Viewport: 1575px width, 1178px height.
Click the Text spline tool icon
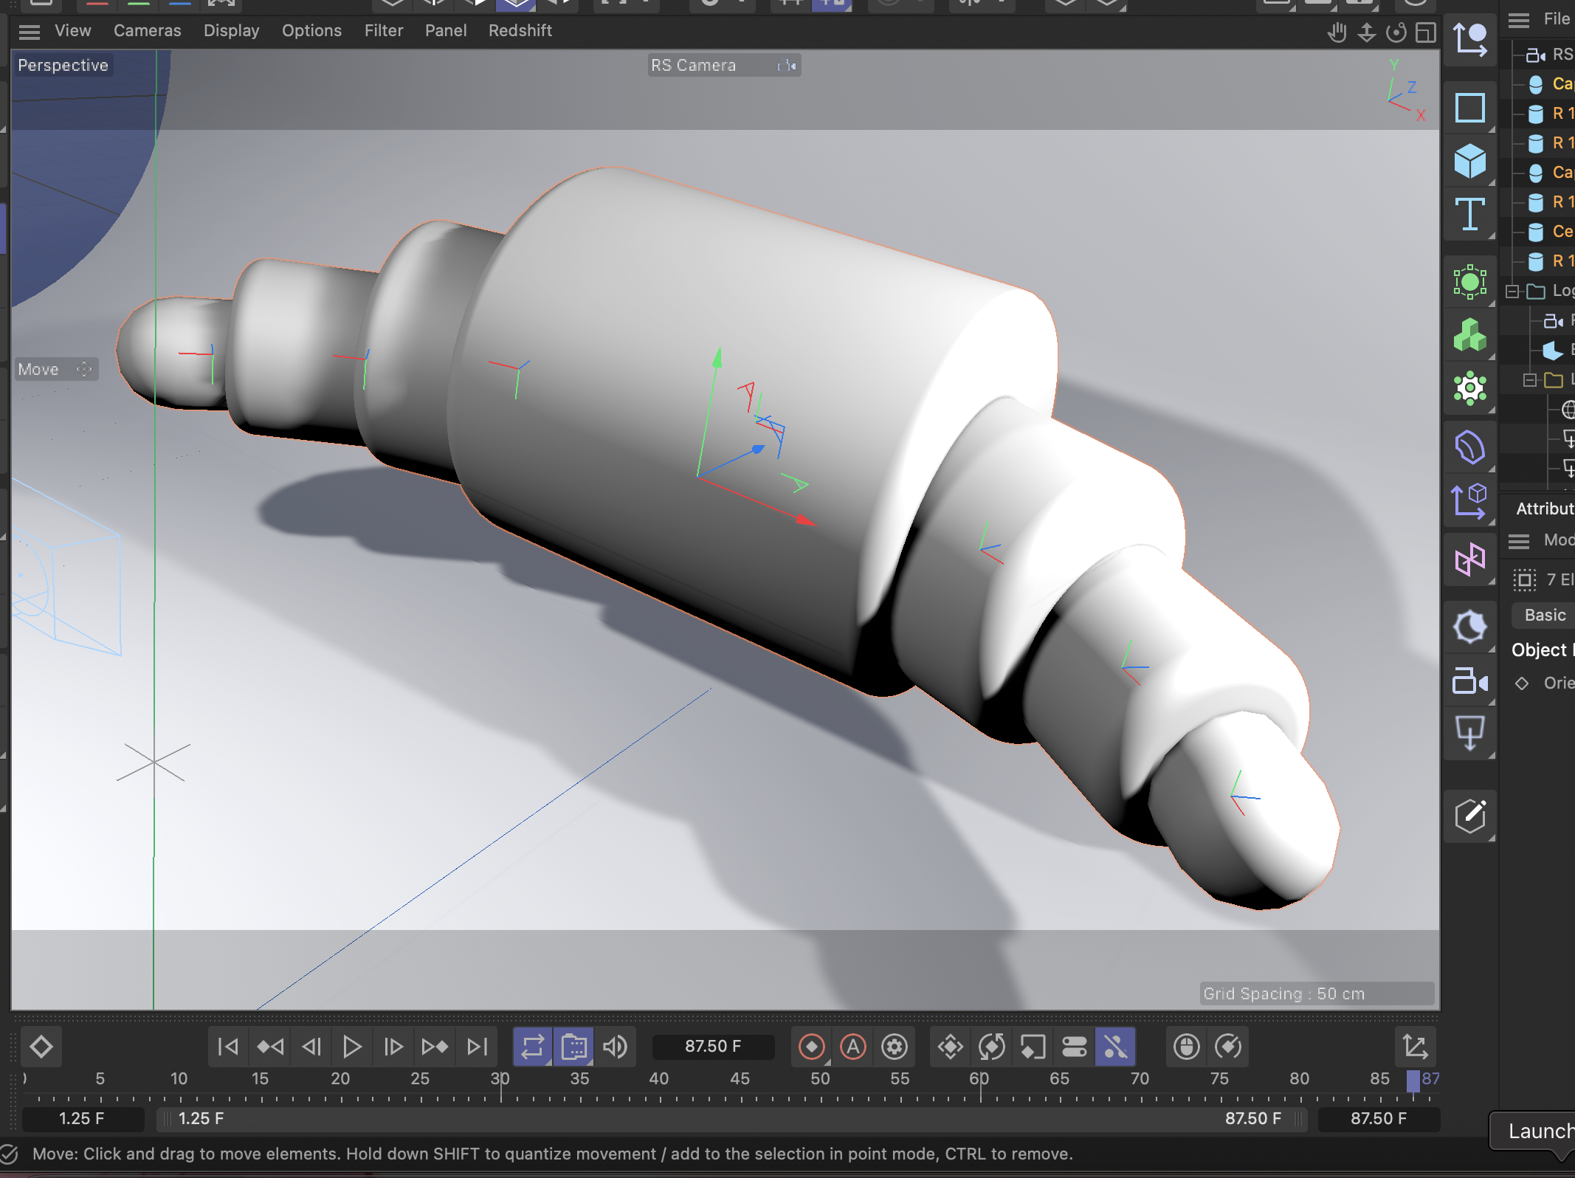click(1469, 216)
